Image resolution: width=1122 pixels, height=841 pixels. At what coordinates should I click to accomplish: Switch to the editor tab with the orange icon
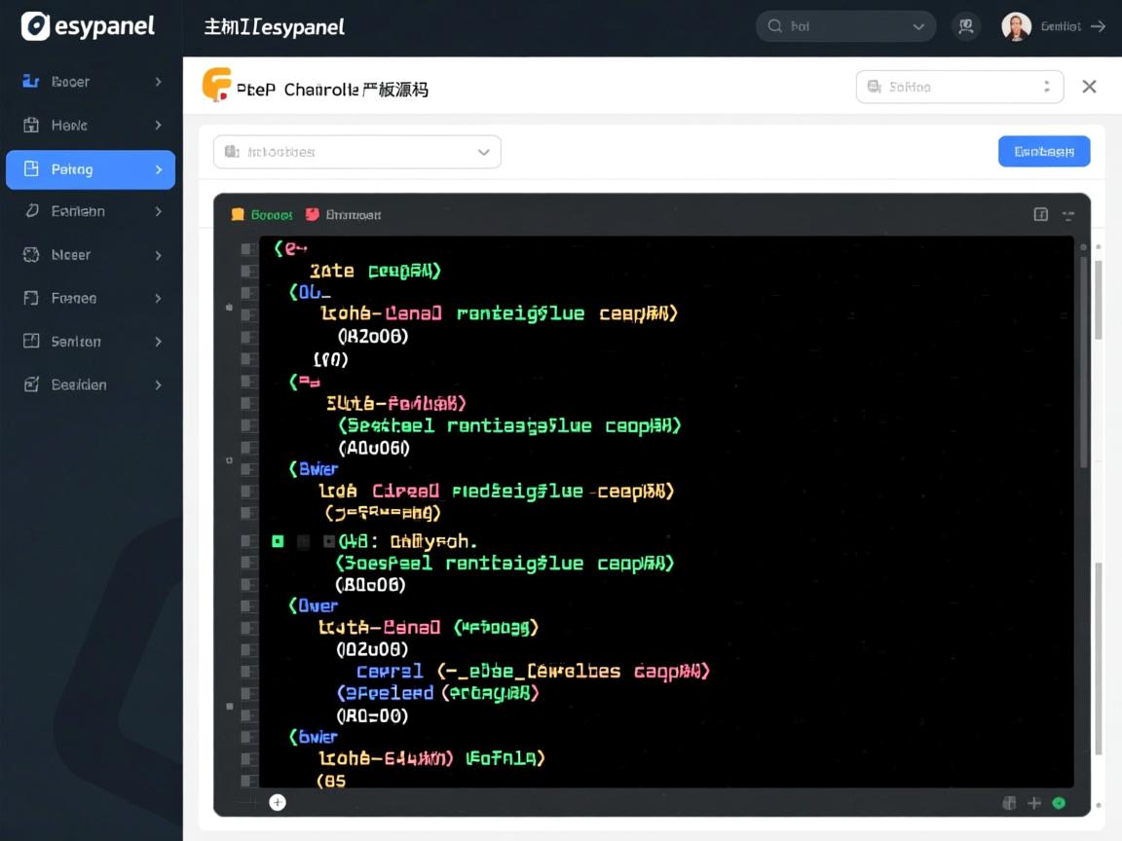click(x=262, y=214)
